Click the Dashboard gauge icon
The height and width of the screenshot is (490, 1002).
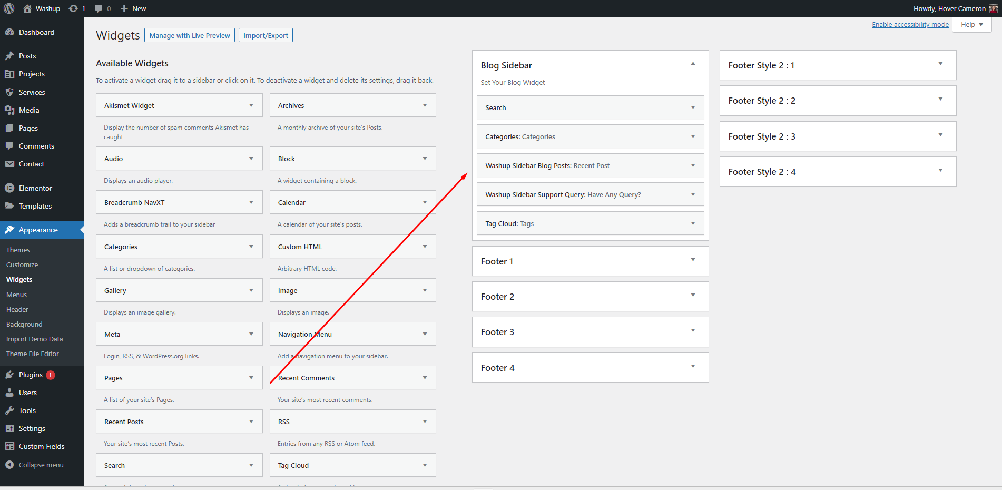tap(9, 32)
